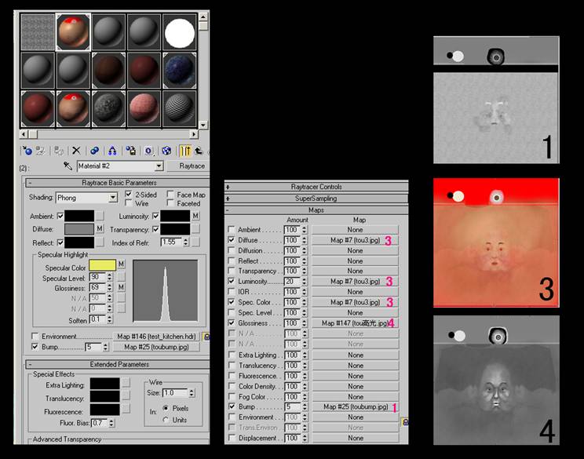Click the Put to Library icon
This screenshot has width=584, height=459.
(x=130, y=150)
